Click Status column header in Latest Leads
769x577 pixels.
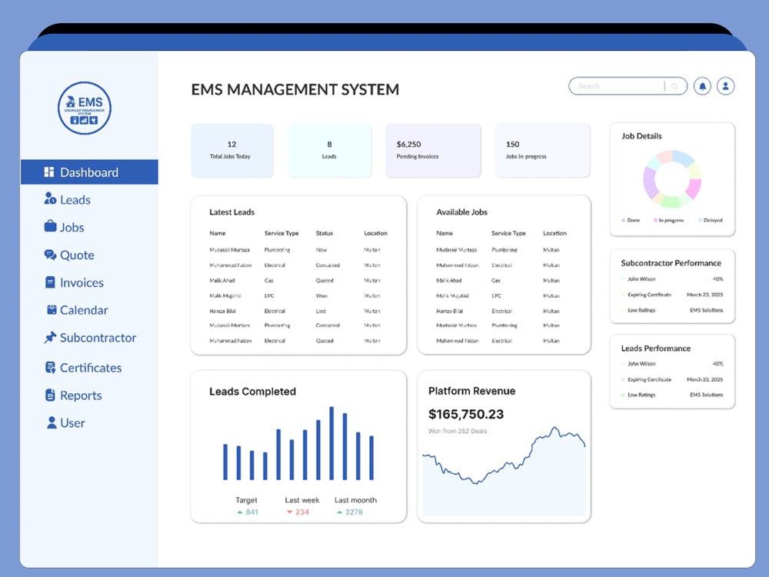point(325,233)
